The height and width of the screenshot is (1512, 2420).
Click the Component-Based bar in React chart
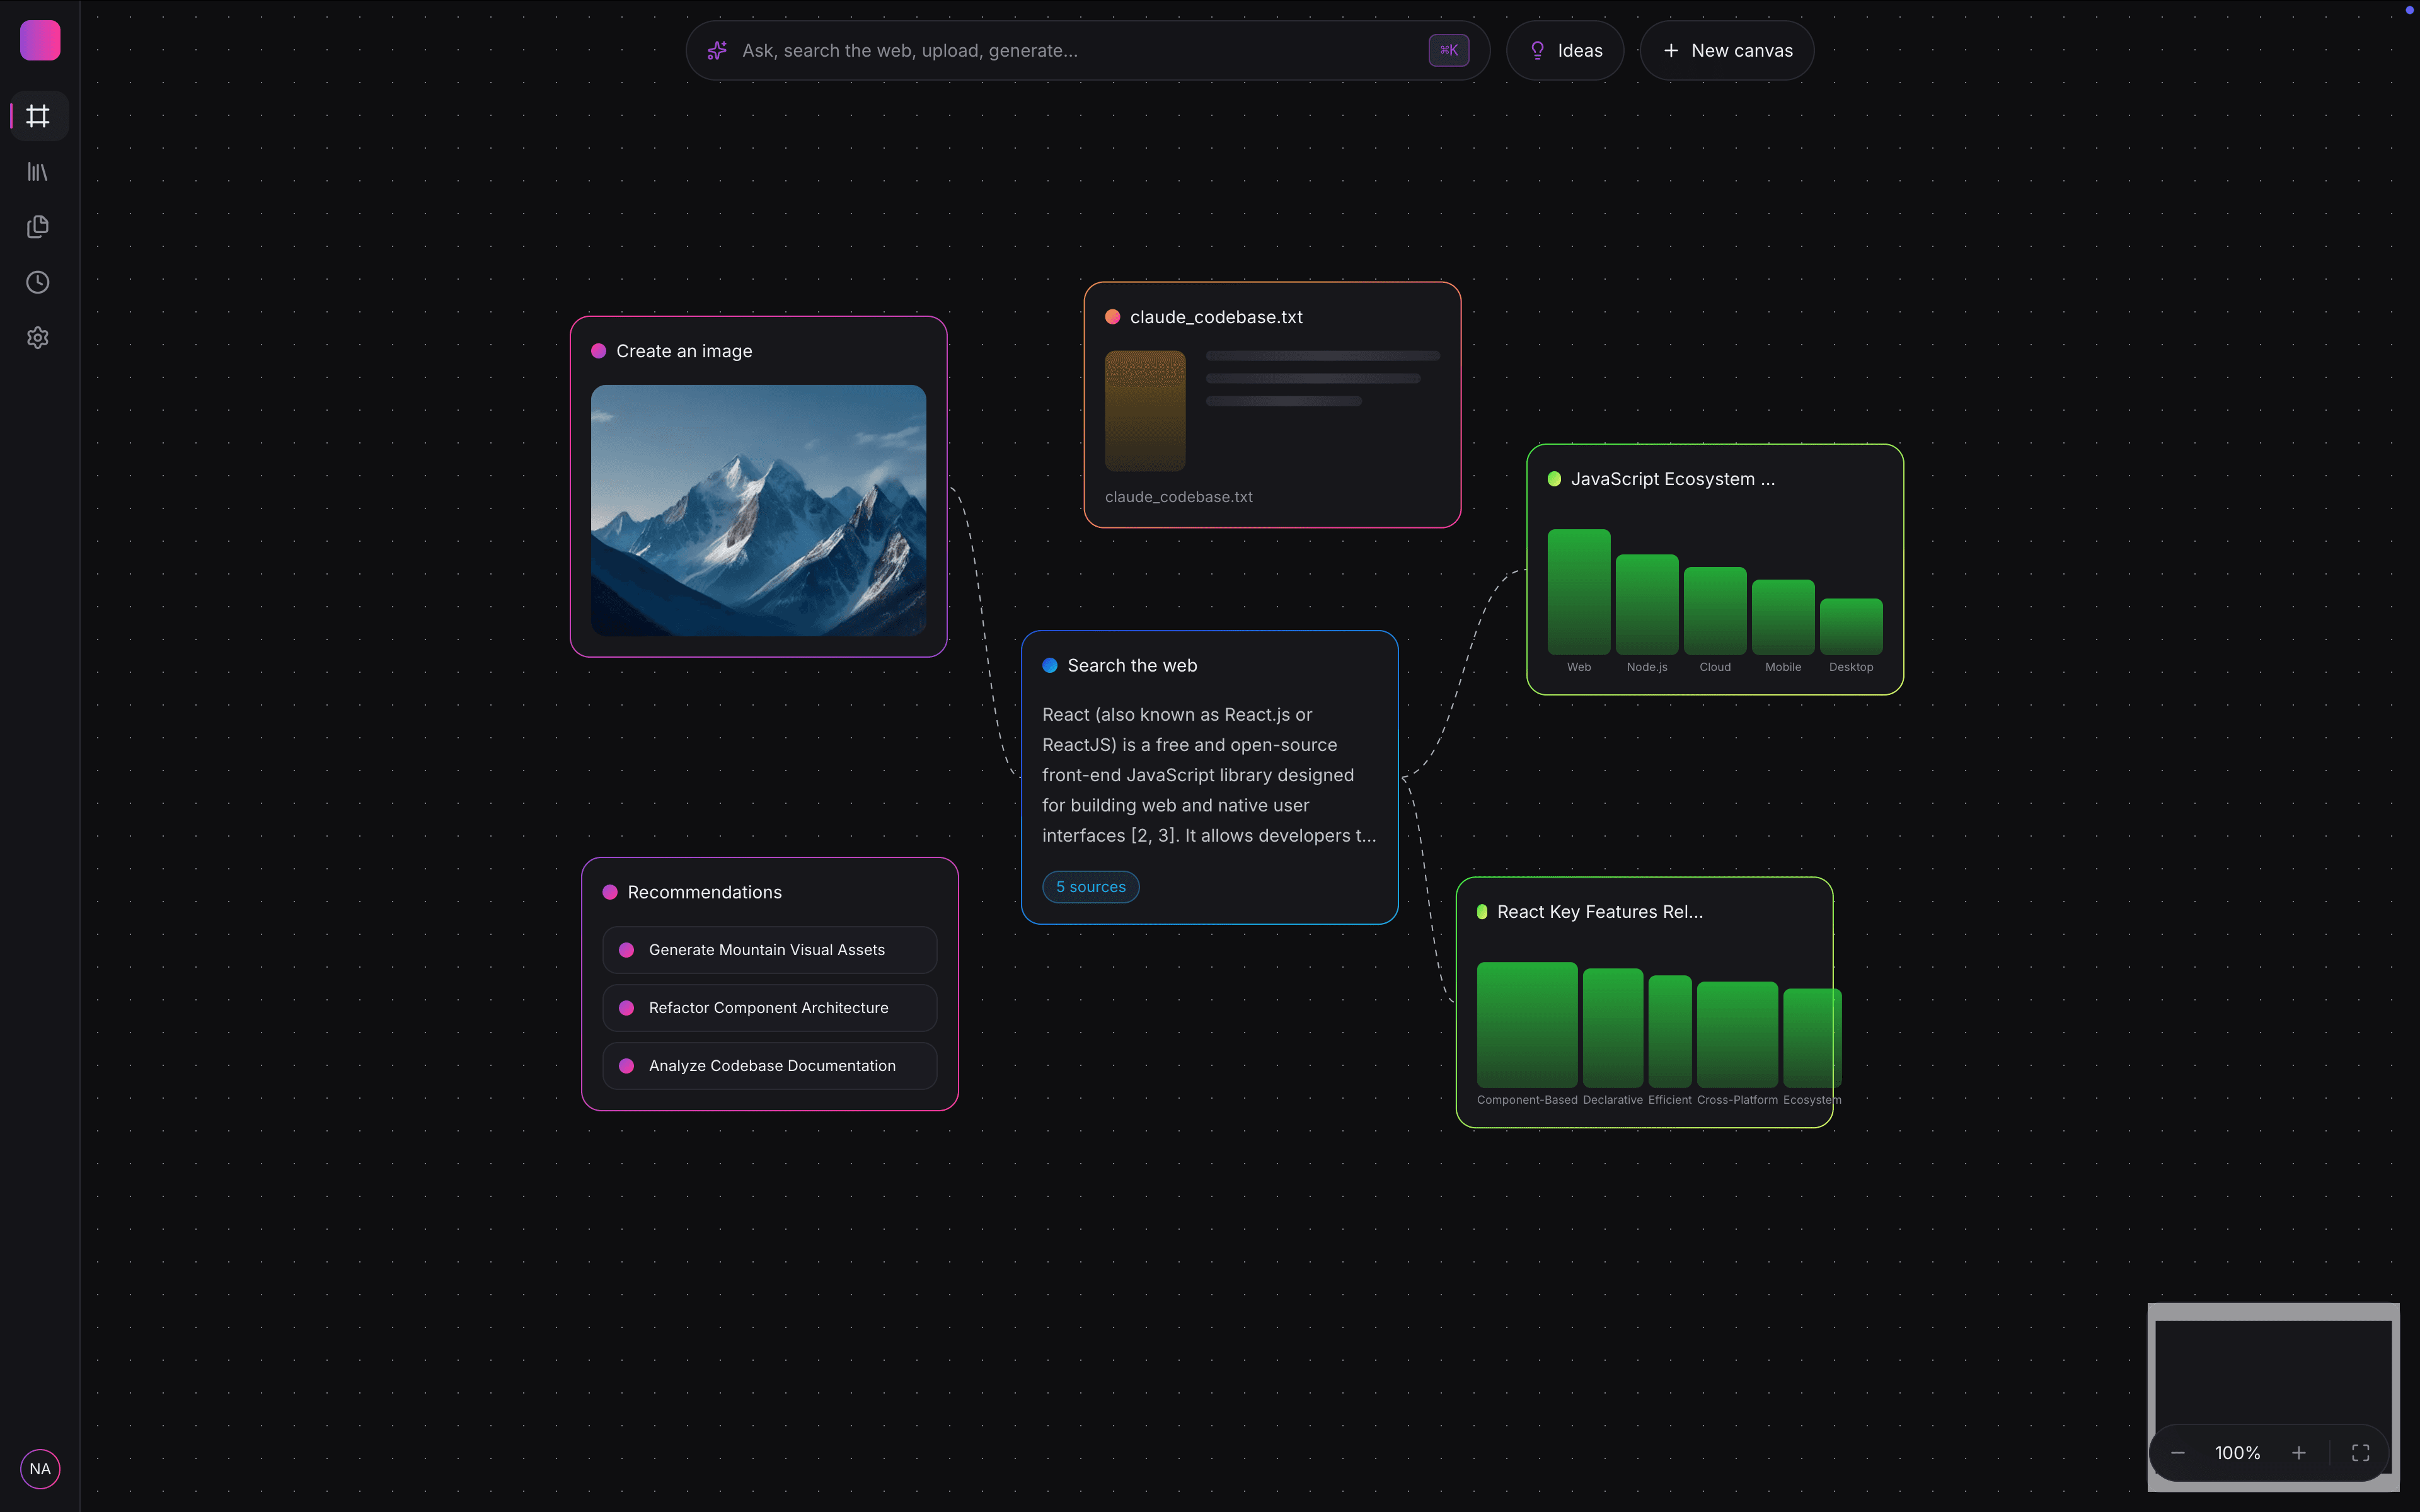click(1527, 1025)
